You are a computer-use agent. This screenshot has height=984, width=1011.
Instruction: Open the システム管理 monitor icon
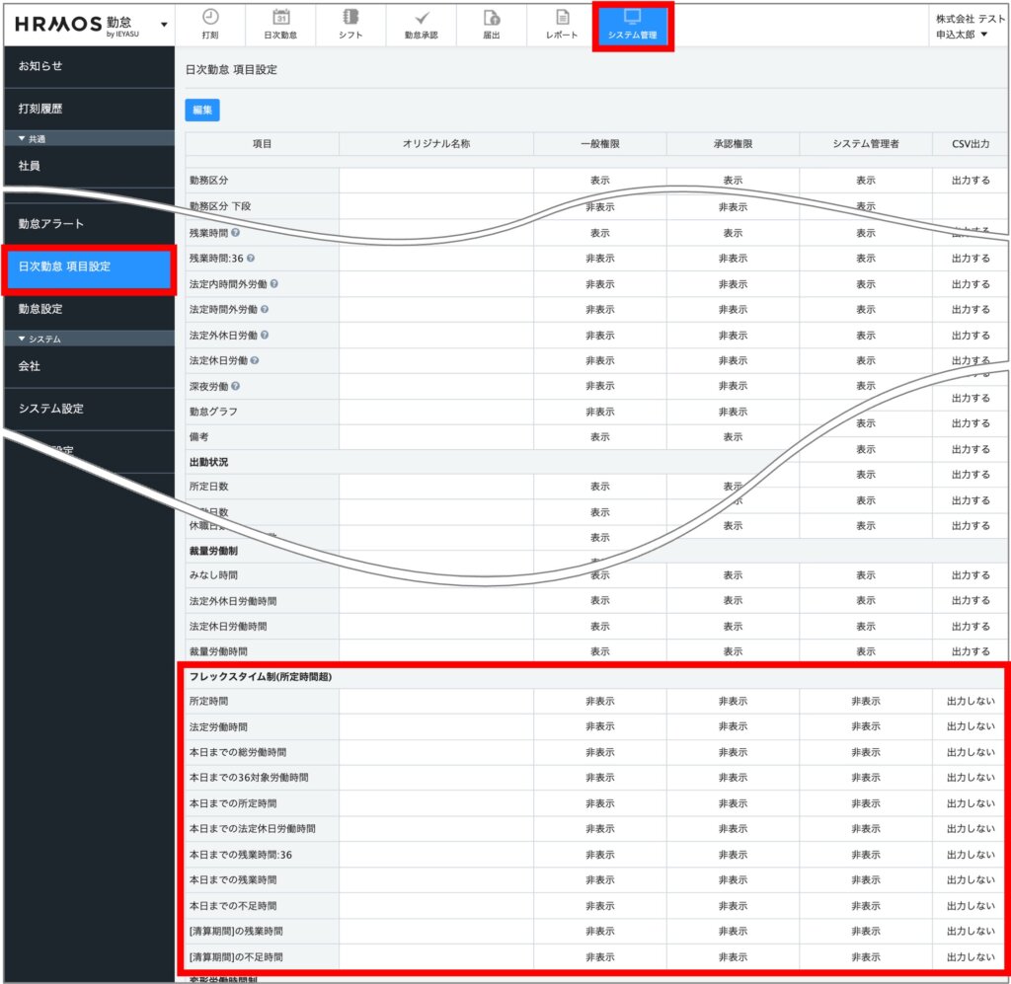(x=633, y=18)
